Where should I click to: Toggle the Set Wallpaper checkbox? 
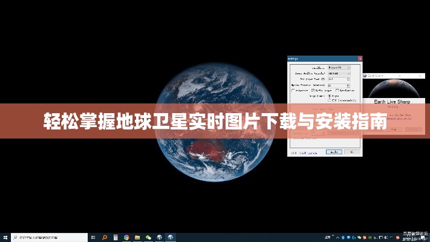tap(313, 90)
